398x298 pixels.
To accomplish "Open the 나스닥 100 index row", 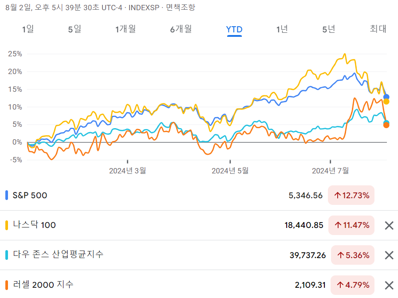I will [199, 225].
